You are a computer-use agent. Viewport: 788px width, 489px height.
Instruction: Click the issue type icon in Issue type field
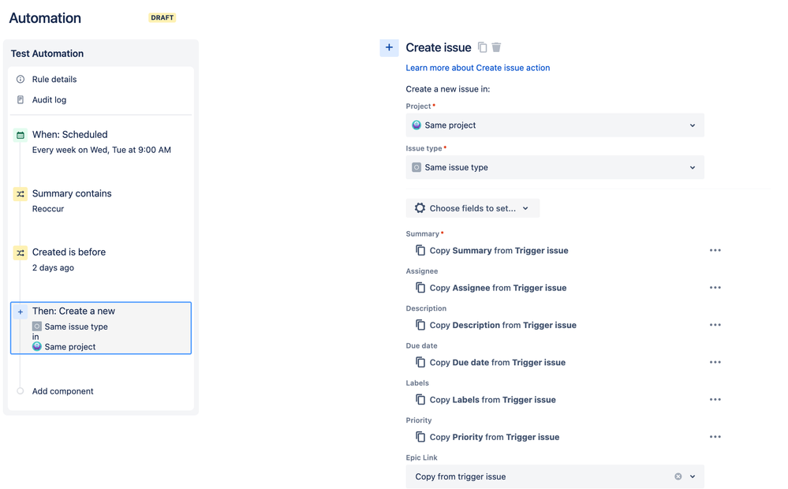pos(416,167)
